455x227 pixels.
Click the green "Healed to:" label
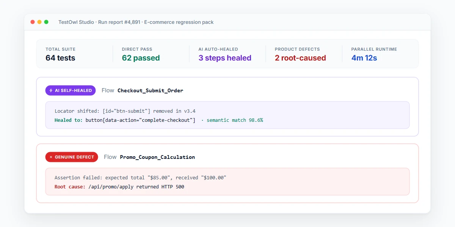pos(69,120)
